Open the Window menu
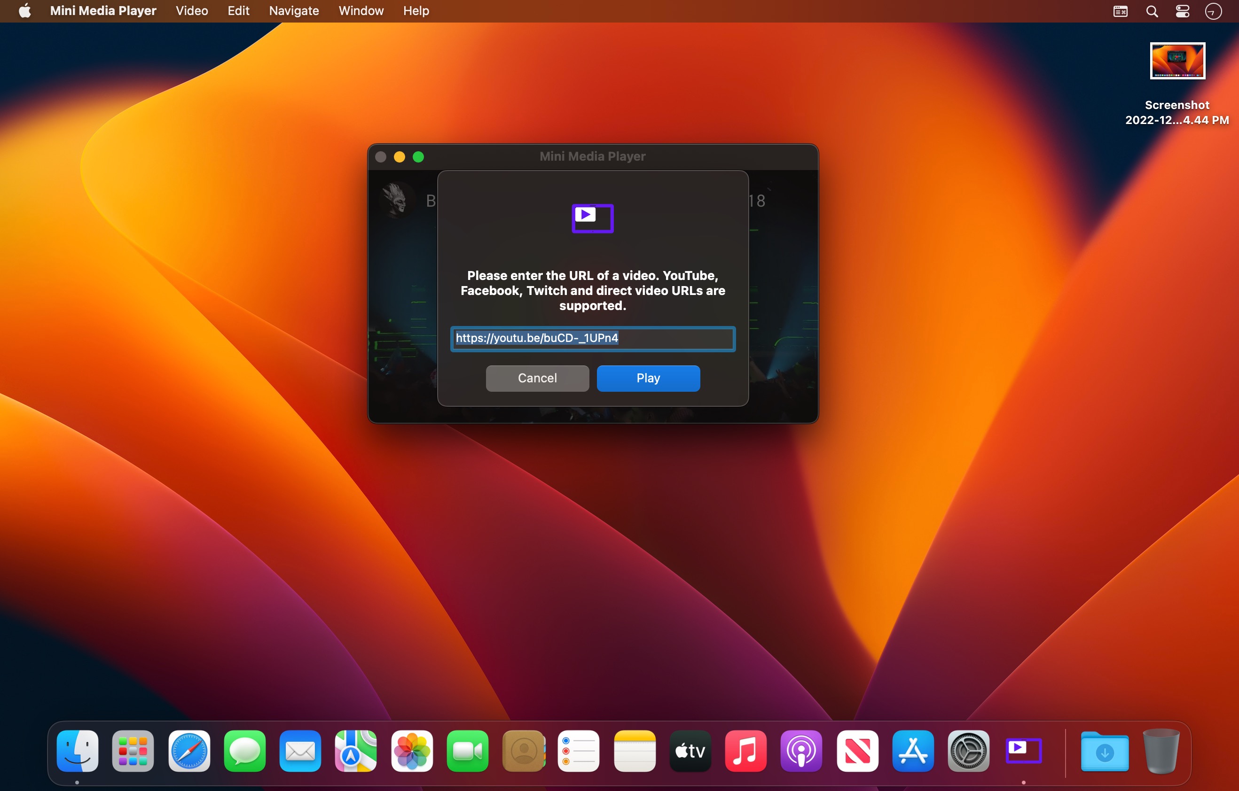Viewport: 1239px width, 791px height. pyautogui.click(x=361, y=11)
